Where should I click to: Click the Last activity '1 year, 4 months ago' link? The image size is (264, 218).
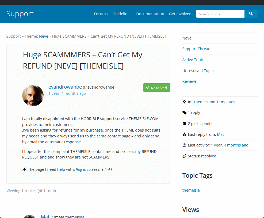(229, 145)
